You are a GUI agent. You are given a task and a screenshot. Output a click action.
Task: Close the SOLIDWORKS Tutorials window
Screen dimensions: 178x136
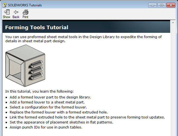pyautogui.click(x=171, y=5)
